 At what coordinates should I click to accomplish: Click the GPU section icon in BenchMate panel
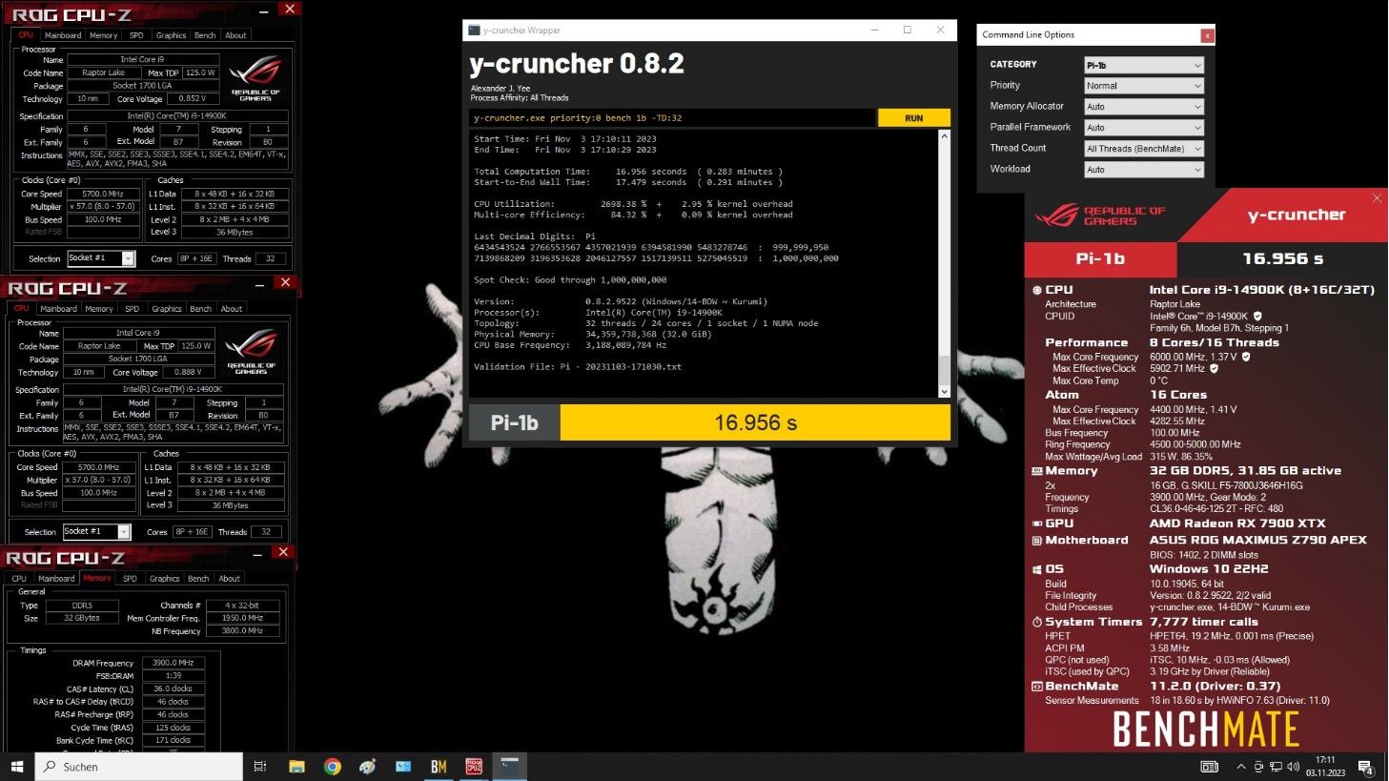1037,524
